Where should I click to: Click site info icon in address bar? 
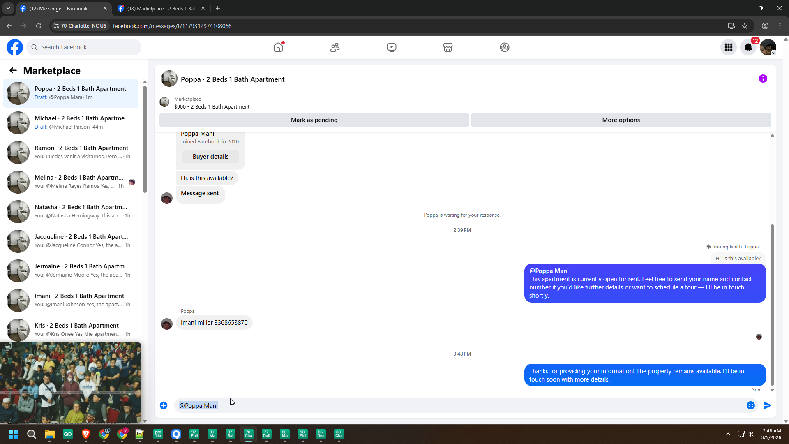[x=56, y=26]
